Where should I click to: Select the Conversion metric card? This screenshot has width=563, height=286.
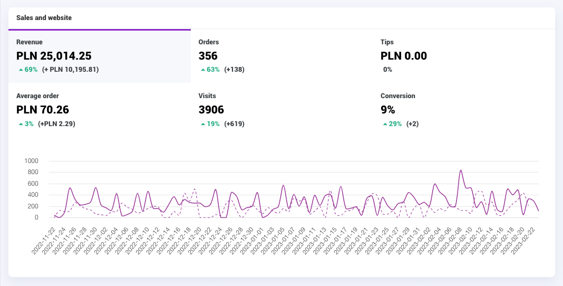click(464, 110)
